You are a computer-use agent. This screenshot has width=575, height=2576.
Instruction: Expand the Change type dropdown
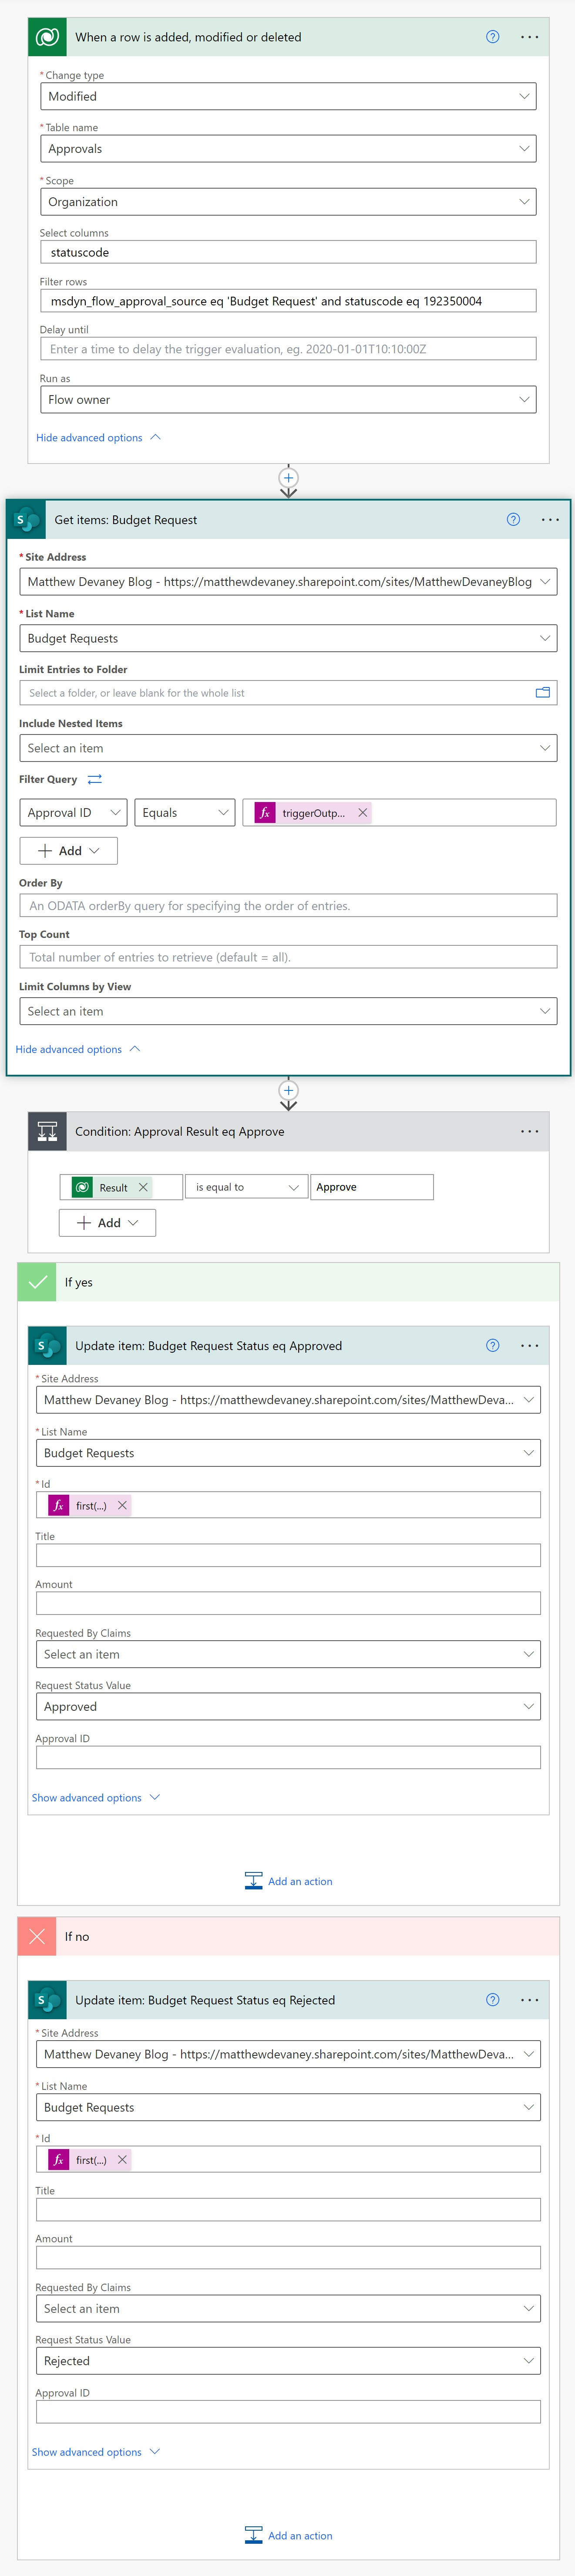pyautogui.click(x=288, y=96)
